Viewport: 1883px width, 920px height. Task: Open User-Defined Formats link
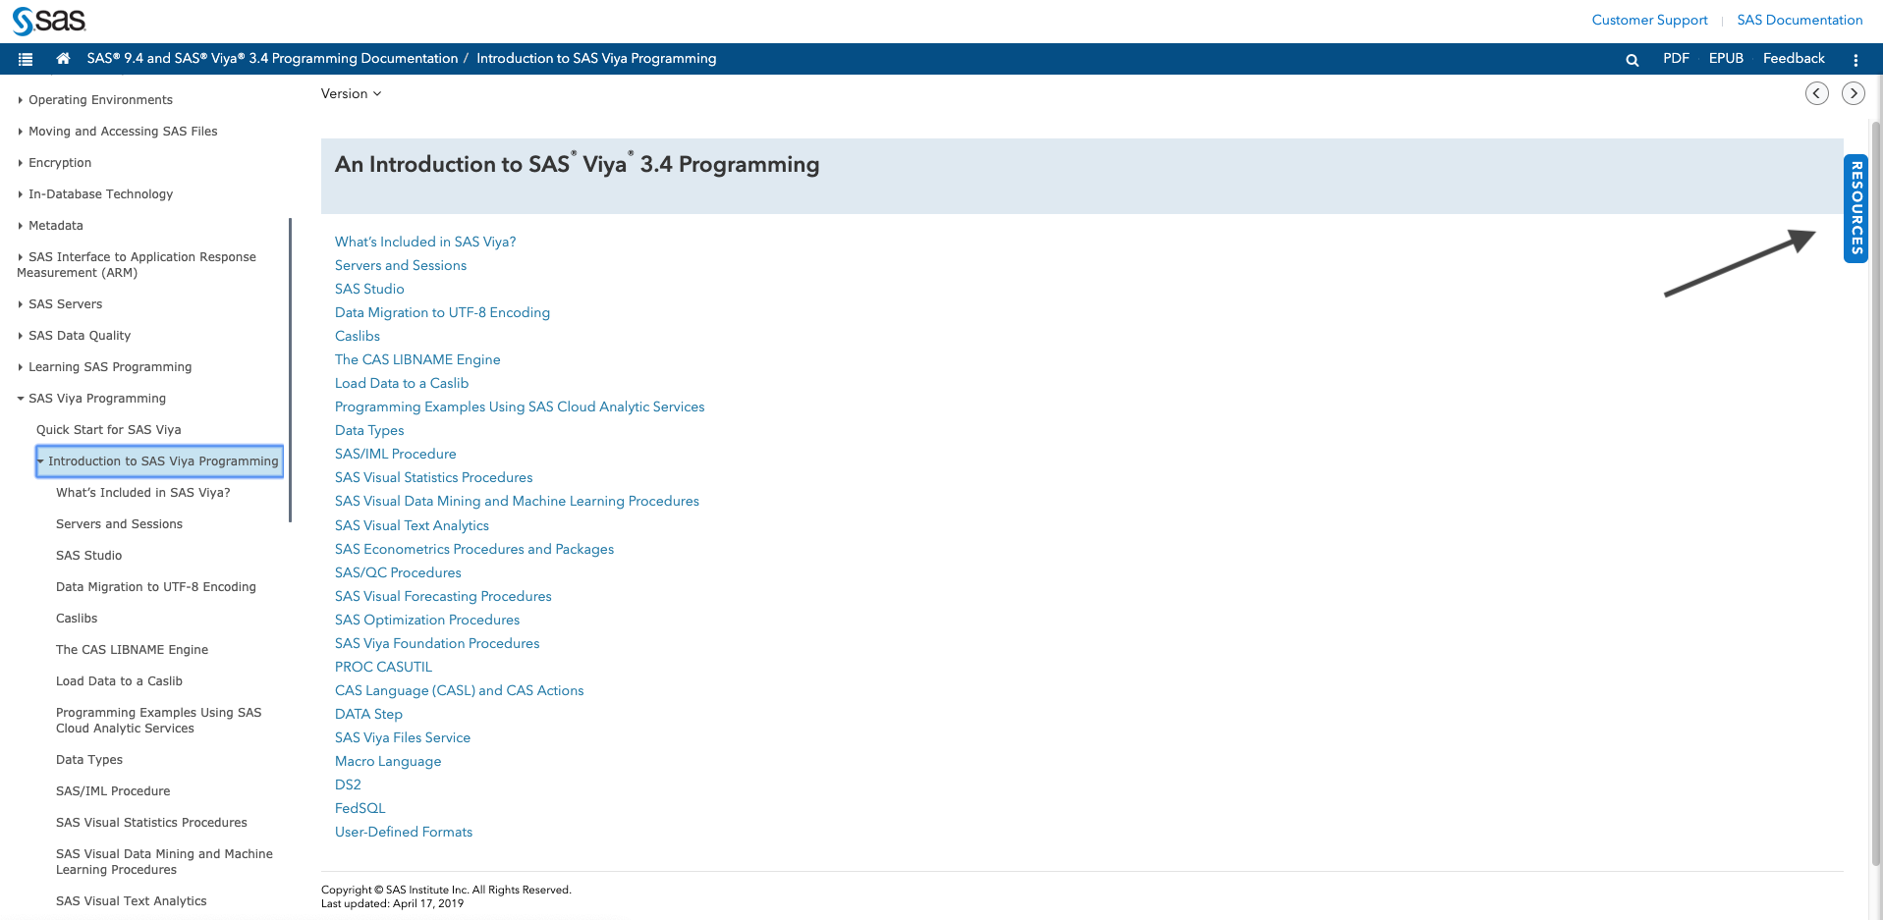[404, 832]
